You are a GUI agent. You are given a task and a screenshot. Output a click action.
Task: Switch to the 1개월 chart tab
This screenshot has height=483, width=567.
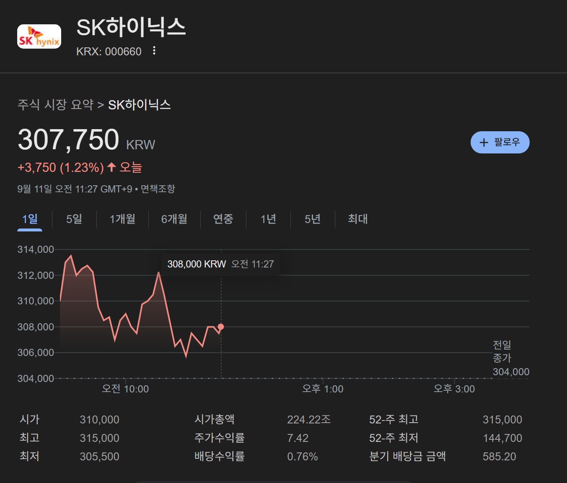pyautogui.click(x=122, y=219)
